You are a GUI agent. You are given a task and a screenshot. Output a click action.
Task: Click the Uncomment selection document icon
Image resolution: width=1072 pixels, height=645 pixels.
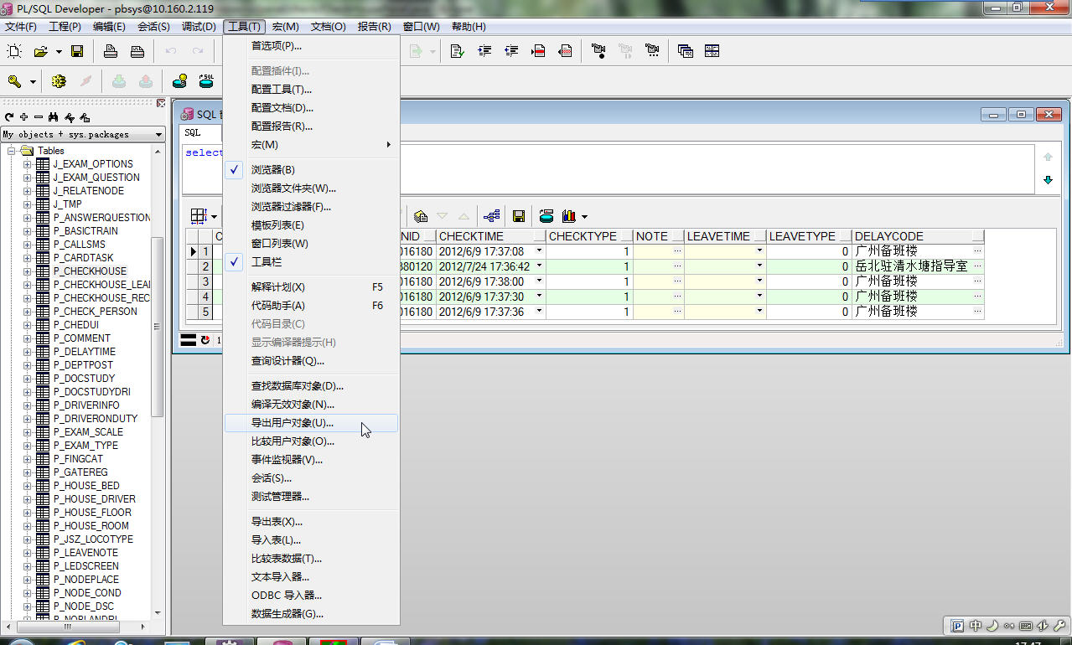point(565,51)
